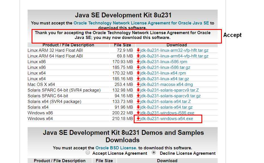This screenshot has width=264, height=163.
Task: Click download arrow icon beside jdk-8u231-linux-x64.tar.gz
Action: tap(138, 79)
